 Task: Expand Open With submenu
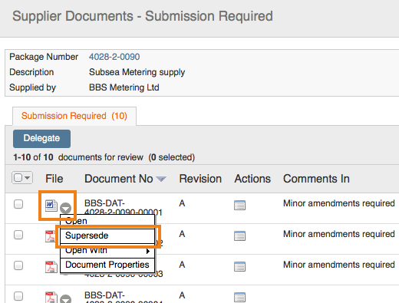click(x=107, y=251)
